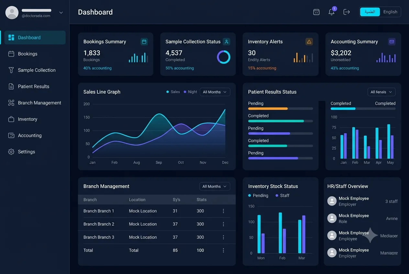Open the actions menu for Branch Branch 2
This screenshot has width=409, height=274.
223,224
